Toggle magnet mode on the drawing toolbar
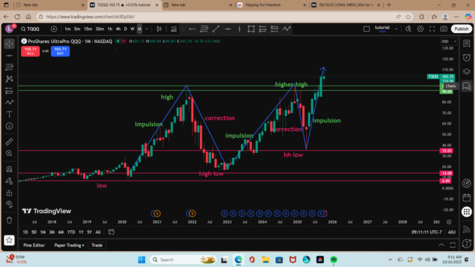475x267 pixels. click(x=9, y=170)
